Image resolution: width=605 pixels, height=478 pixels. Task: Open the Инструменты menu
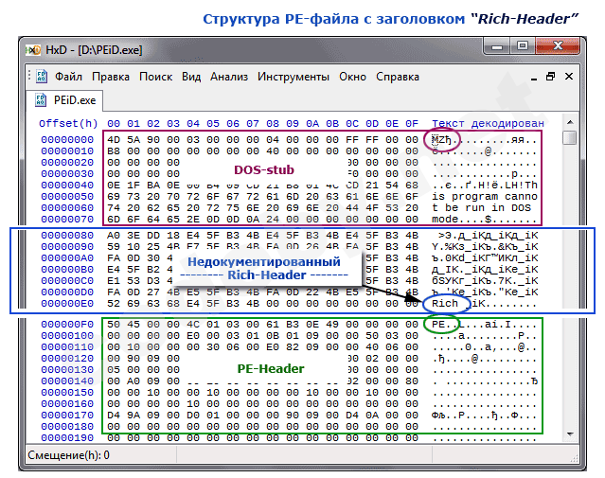pos(294,77)
